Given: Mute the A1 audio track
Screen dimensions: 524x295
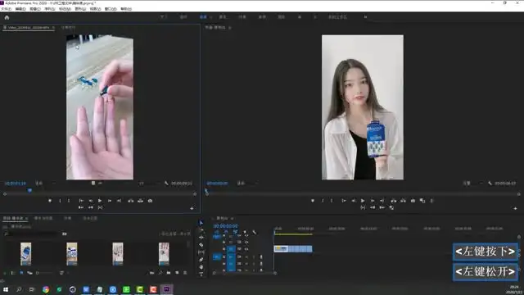Looking at the screenshot, I should pos(246,256).
